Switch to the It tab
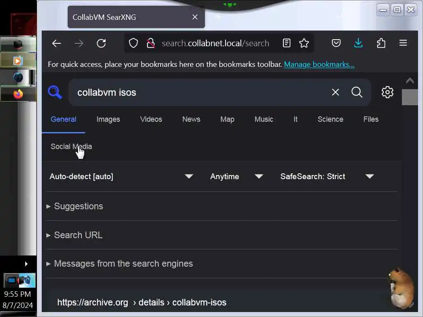 295,119
